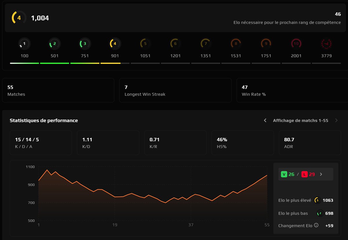Click the 1,004 Elo value

click(x=40, y=18)
